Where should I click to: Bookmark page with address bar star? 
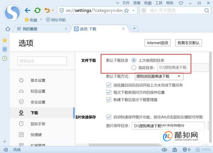tap(126, 10)
